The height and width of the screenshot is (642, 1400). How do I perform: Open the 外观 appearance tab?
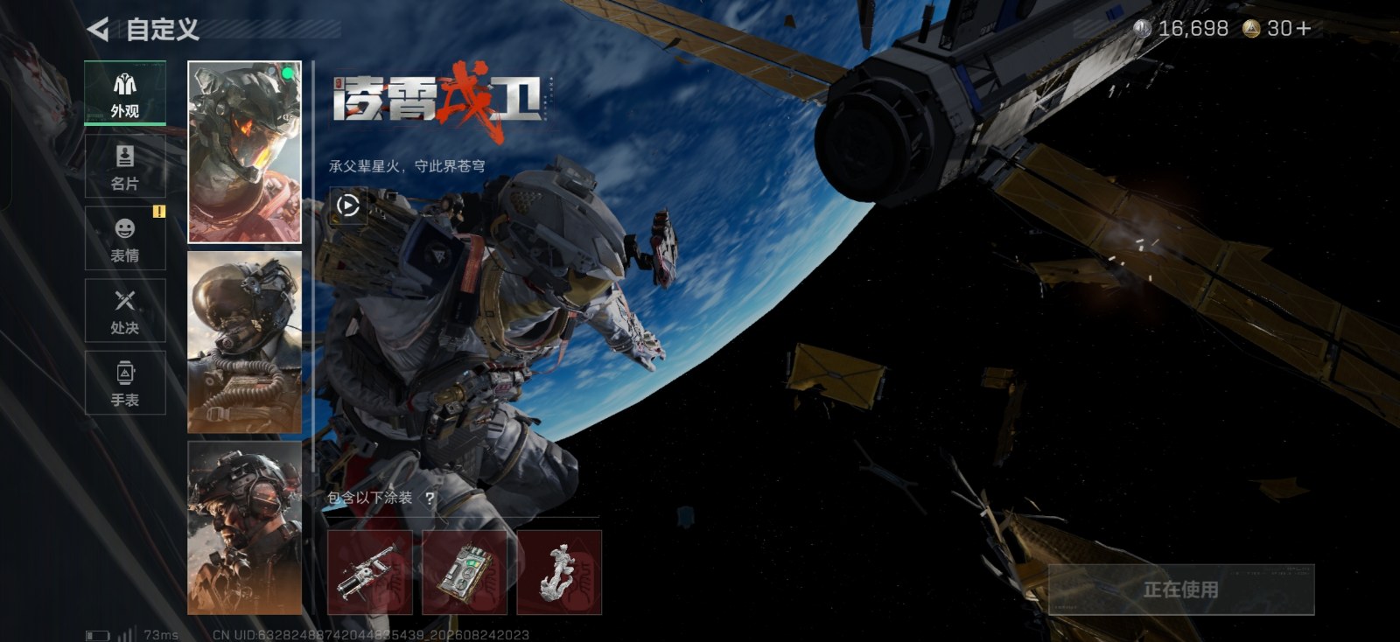(x=125, y=93)
